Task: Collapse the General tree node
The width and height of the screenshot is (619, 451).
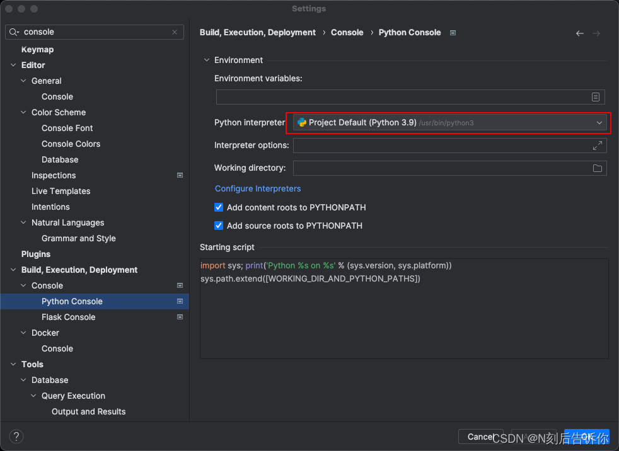Action: click(x=24, y=81)
